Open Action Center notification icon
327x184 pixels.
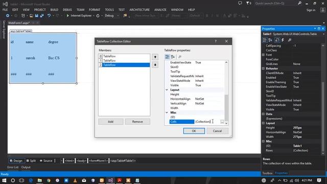tap(319, 180)
